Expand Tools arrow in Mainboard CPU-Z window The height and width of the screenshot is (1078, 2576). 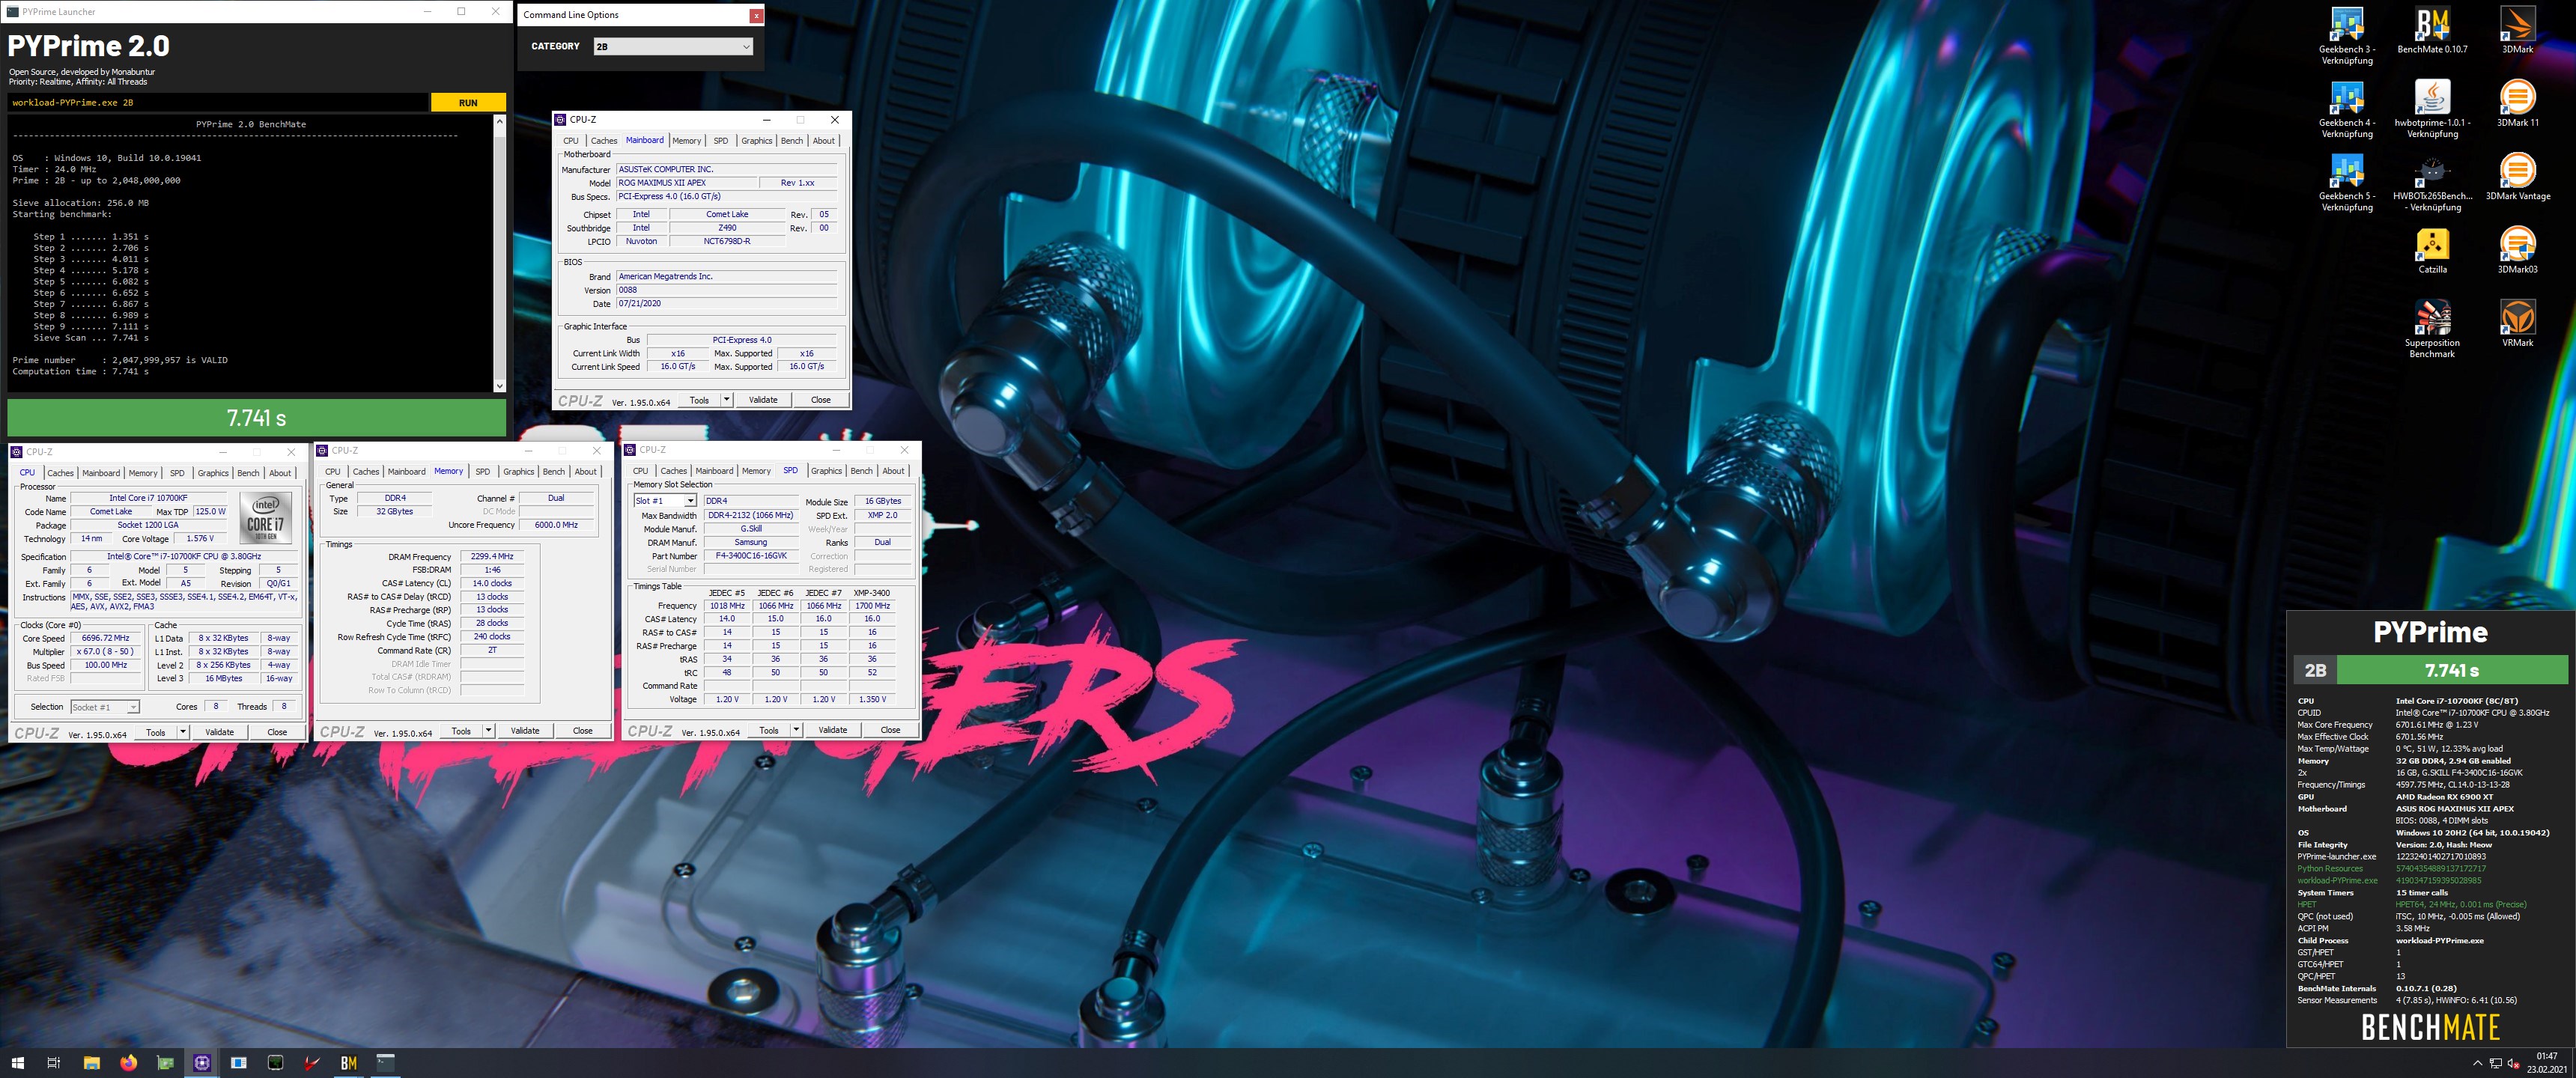726,400
